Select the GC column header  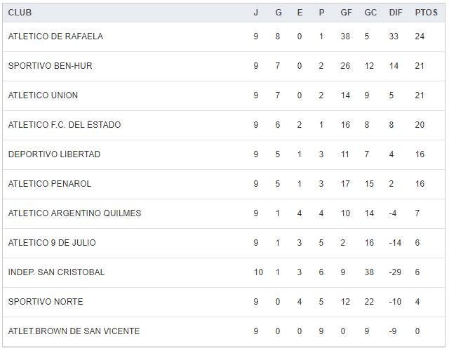370,13
